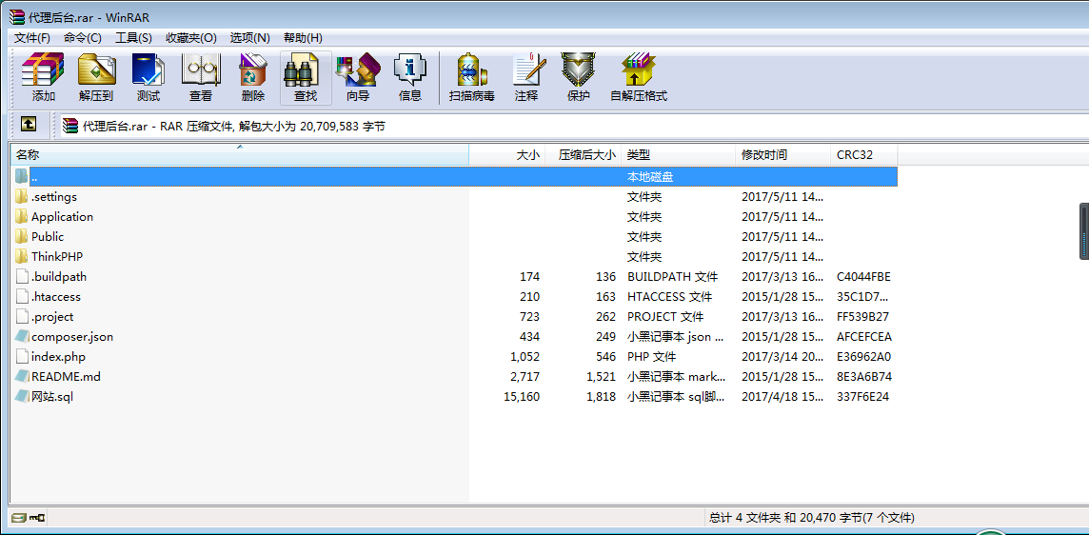Click the Public folder icon
Viewport: 1089px width, 535px height.
(x=22, y=237)
